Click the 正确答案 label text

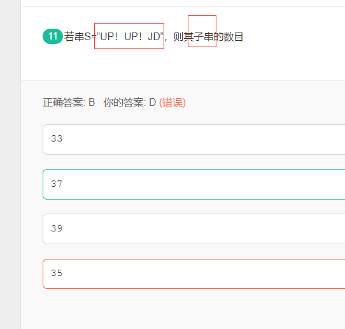click(64, 103)
